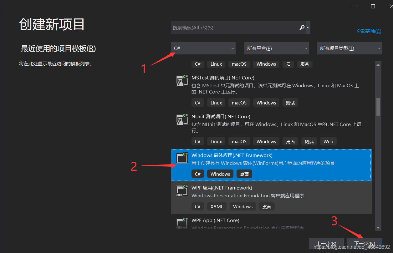
Task: Select WPF App (.NET Core) template title
Action: pyautogui.click(x=215, y=220)
